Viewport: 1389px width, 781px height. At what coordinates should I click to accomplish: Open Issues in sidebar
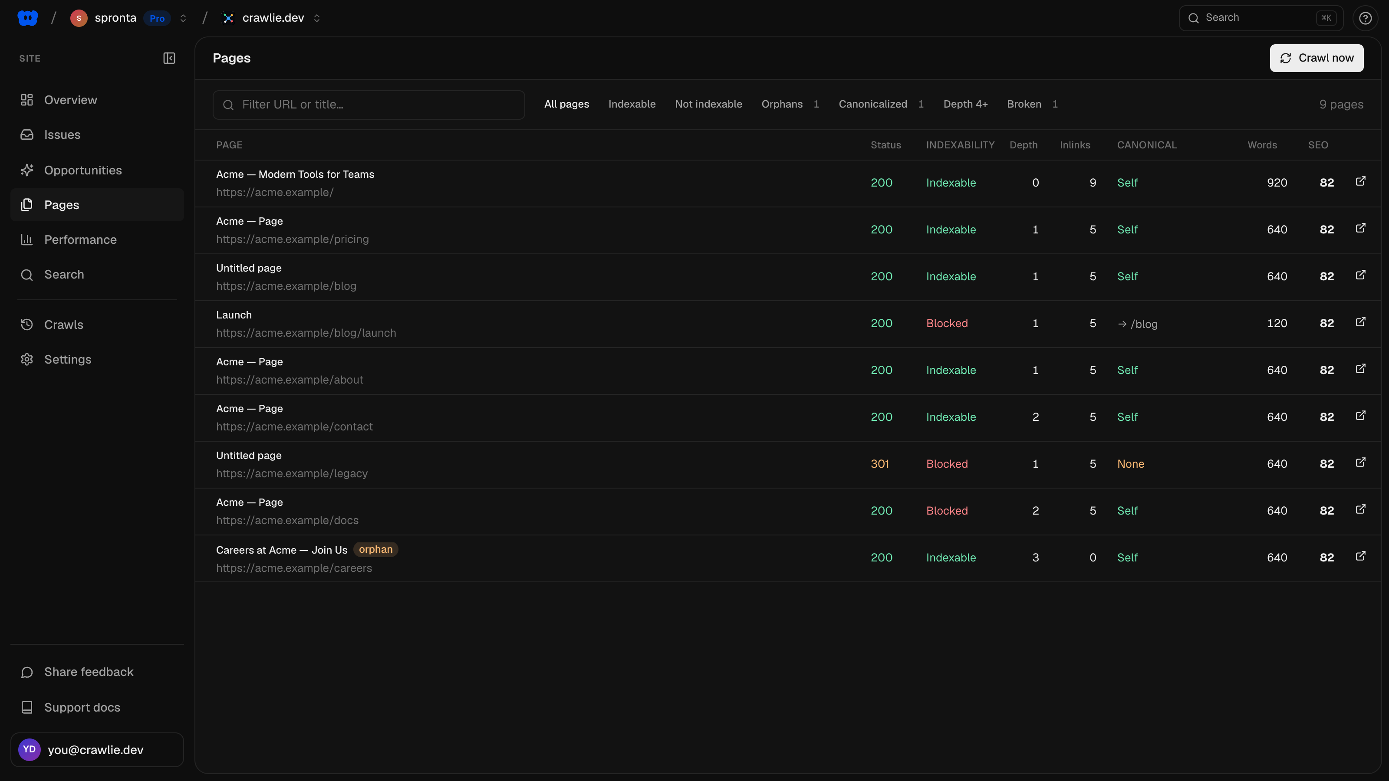click(x=97, y=135)
